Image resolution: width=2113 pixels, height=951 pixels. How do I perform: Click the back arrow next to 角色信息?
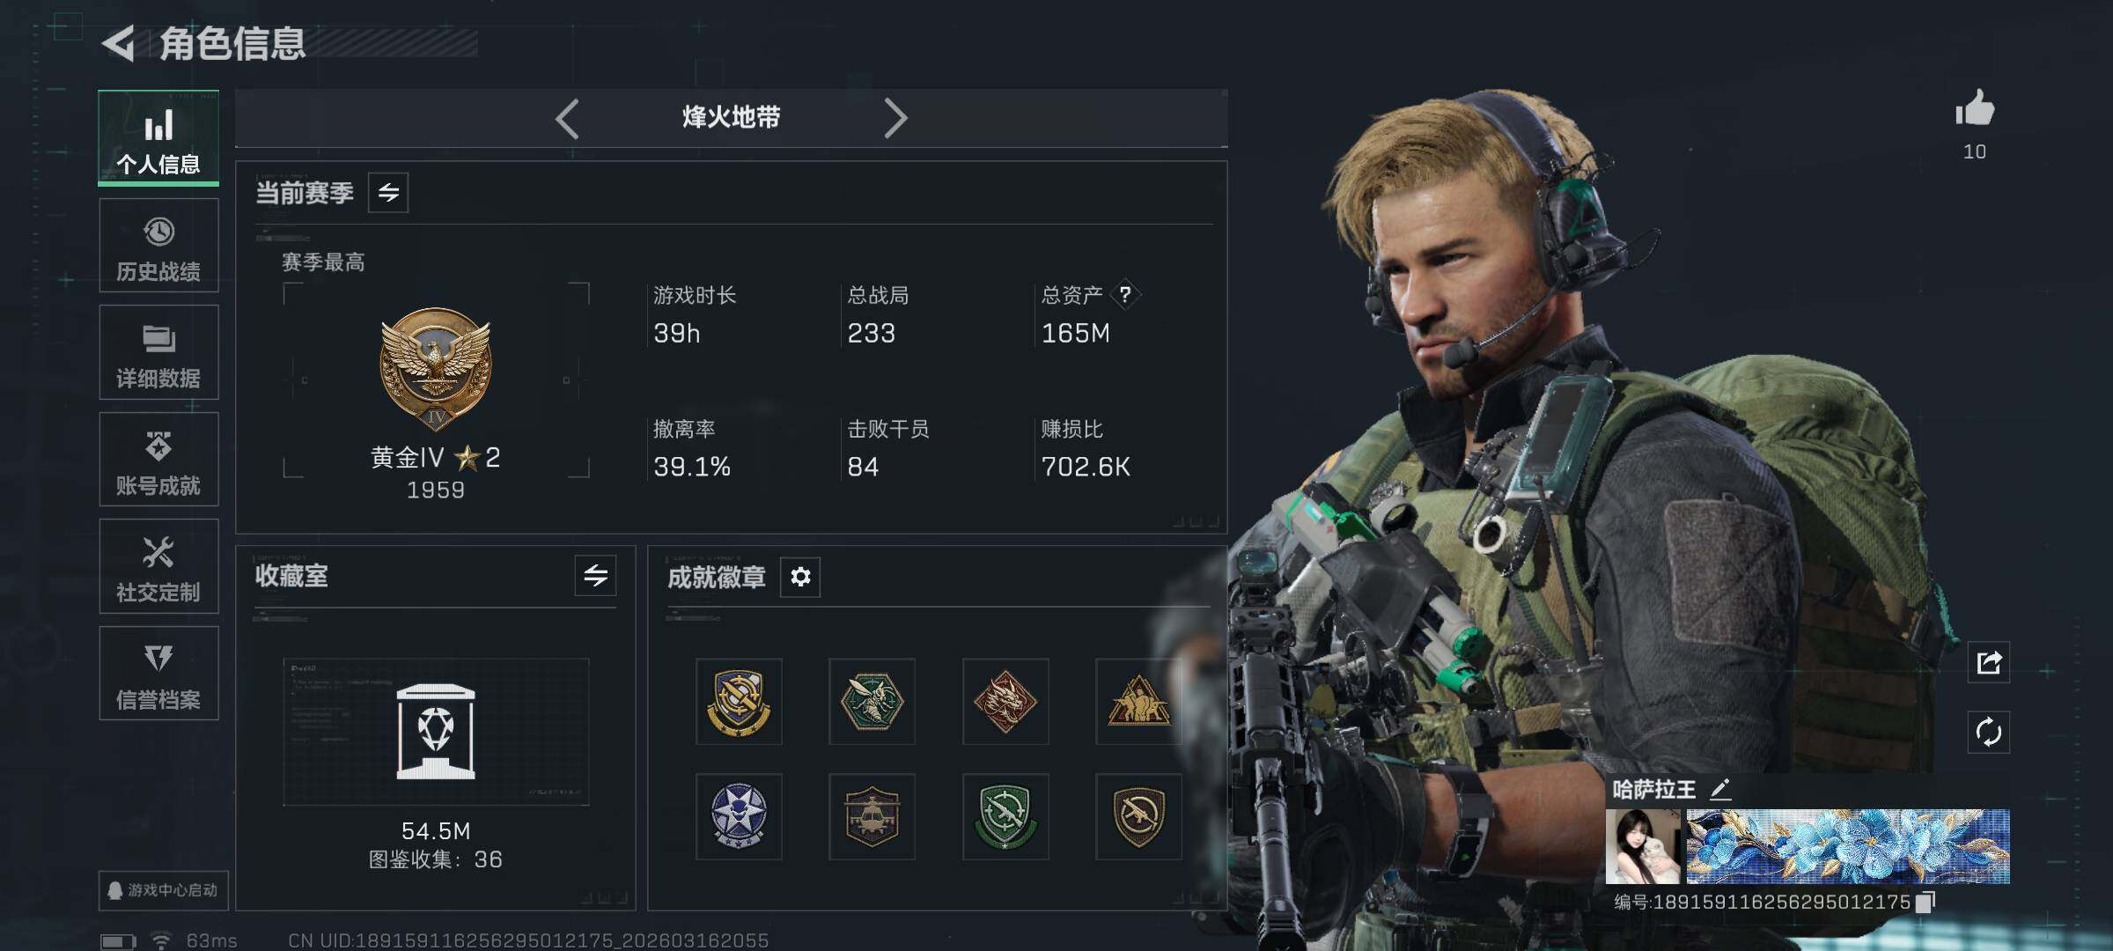click(118, 43)
